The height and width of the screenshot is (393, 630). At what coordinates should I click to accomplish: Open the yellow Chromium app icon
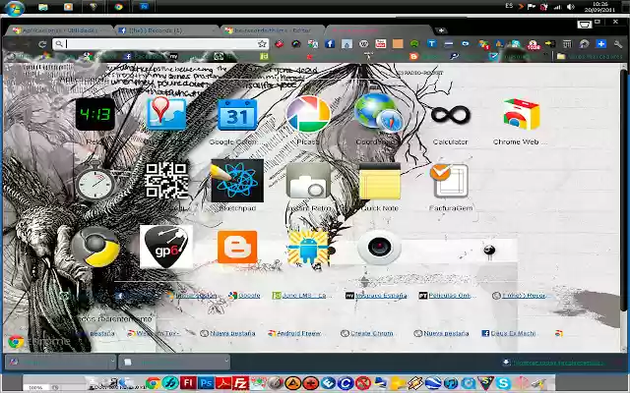pyautogui.click(x=95, y=247)
